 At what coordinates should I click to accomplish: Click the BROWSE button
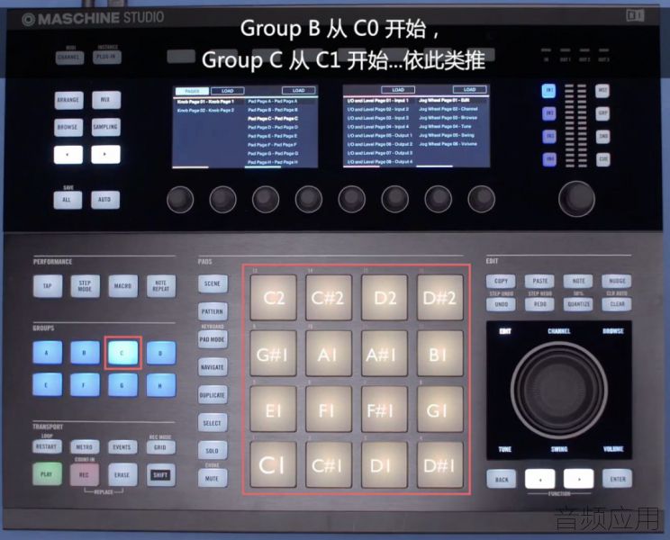[68, 127]
